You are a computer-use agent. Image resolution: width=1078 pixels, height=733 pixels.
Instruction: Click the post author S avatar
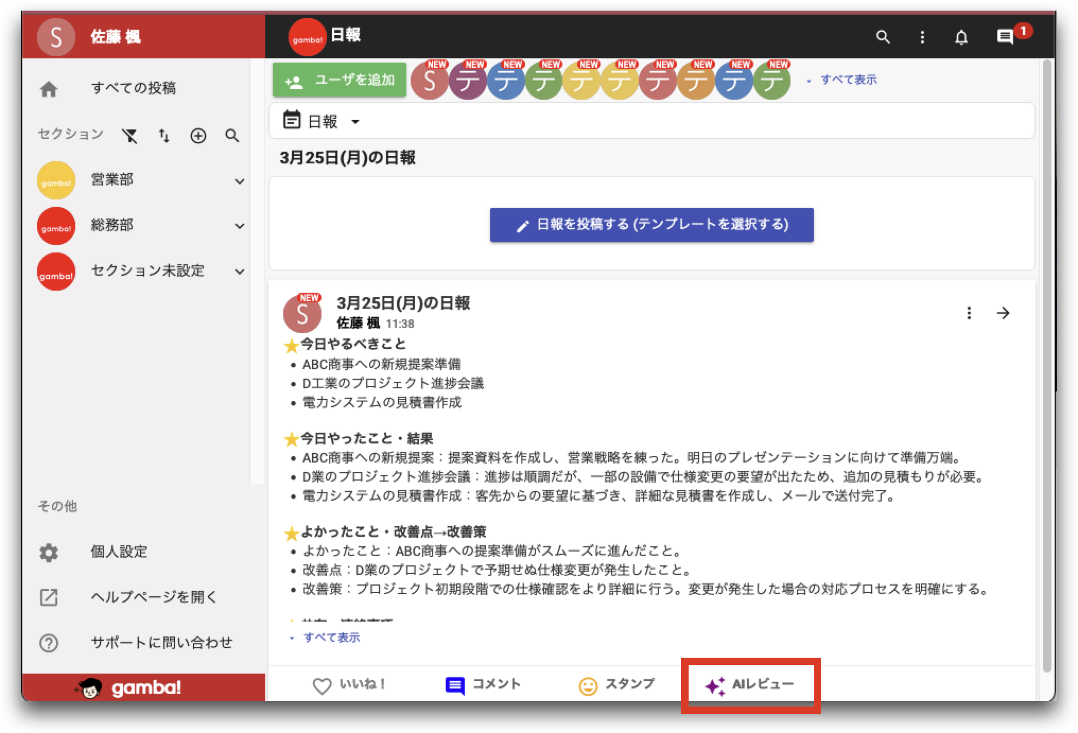click(302, 313)
